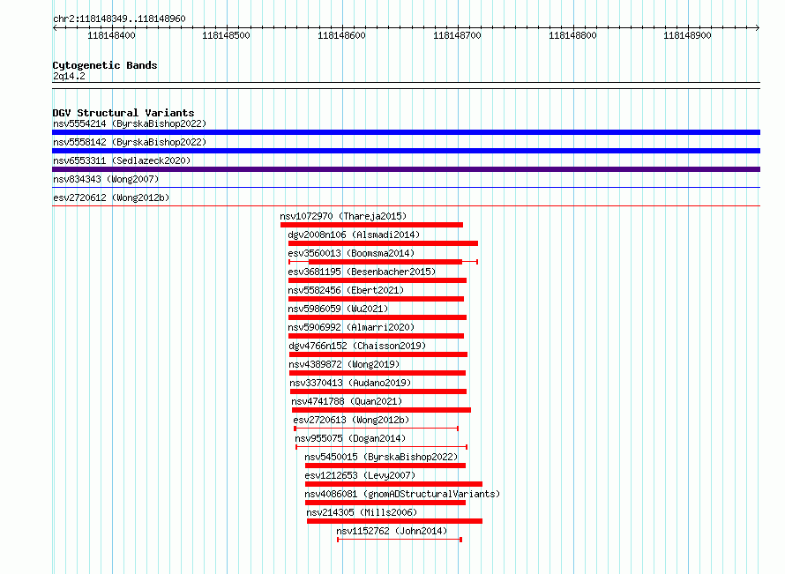This screenshot has height=574, width=785.
Task: Click the red bar under nsv5986059
Action: 378,317
